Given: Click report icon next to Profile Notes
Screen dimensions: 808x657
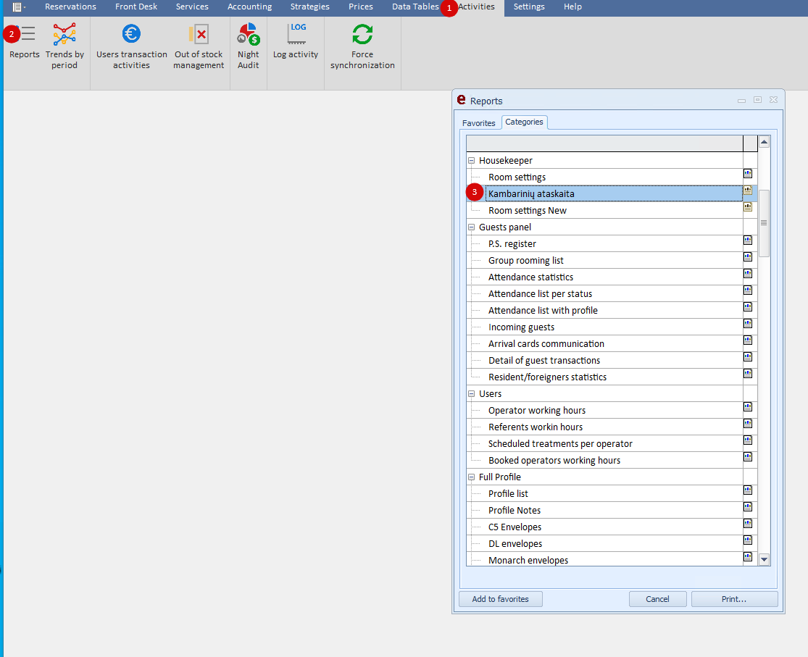Looking at the screenshot, I should (748, 507).
